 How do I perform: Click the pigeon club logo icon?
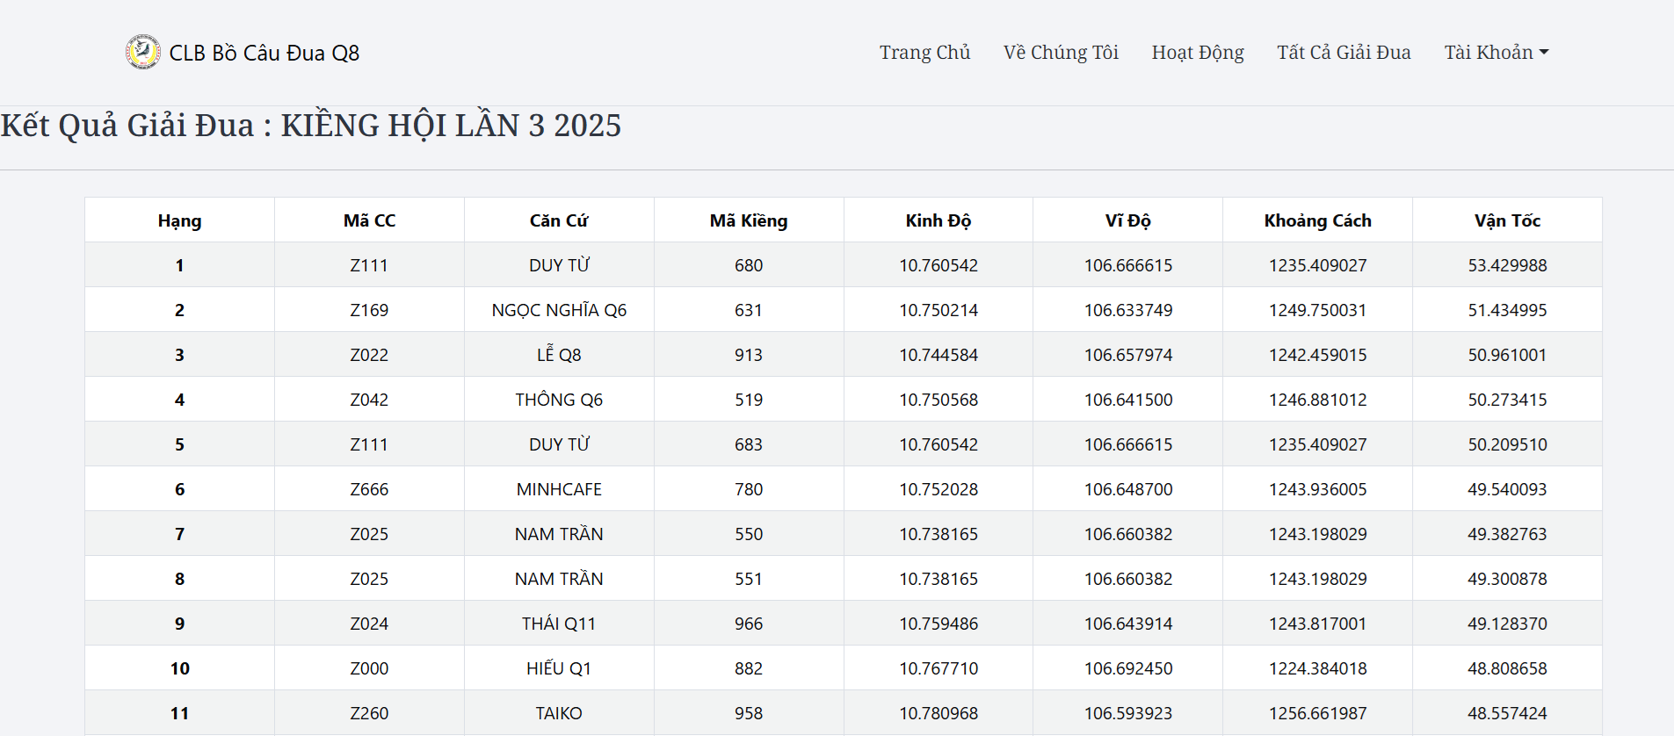coord(142,52)
